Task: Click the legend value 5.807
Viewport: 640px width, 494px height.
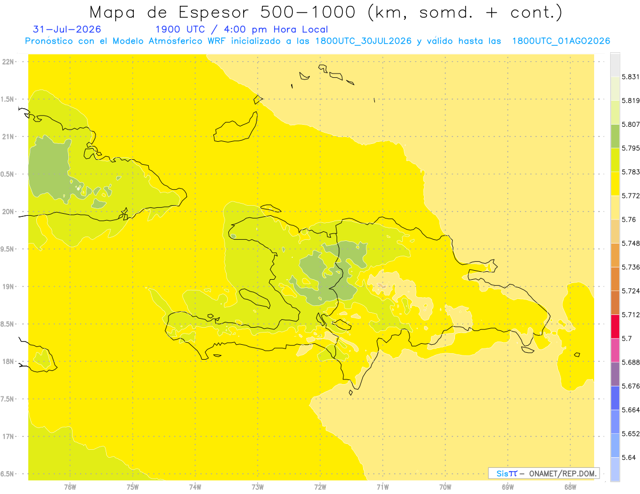Action: click(x=631, y=124)
